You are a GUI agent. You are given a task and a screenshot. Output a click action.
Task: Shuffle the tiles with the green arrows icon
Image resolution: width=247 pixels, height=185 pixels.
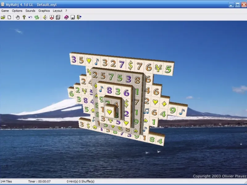(37, 17)
